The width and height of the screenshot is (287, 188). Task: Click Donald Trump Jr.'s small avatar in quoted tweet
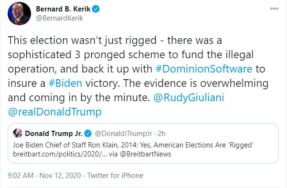(18, 133)
